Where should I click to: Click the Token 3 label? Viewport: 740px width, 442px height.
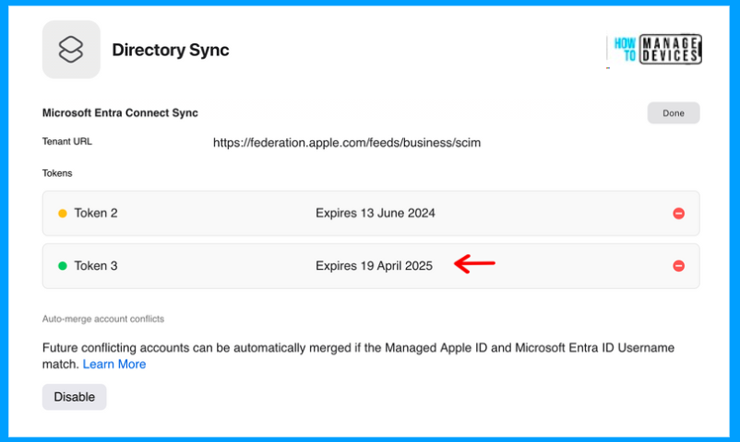click(x=96, y=266)
